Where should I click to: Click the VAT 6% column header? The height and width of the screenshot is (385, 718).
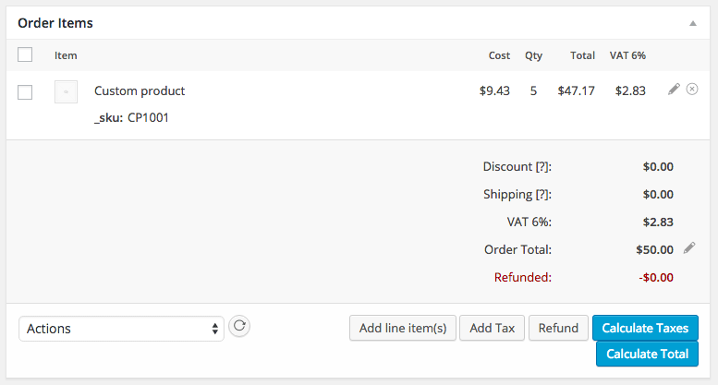(x=627, y=55)
